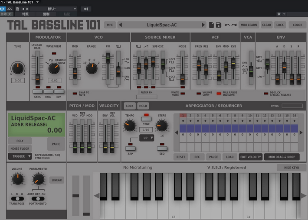Click the automation off (自动:关) item
Screen dimensions: 308x220
click(x=6, y=14)
